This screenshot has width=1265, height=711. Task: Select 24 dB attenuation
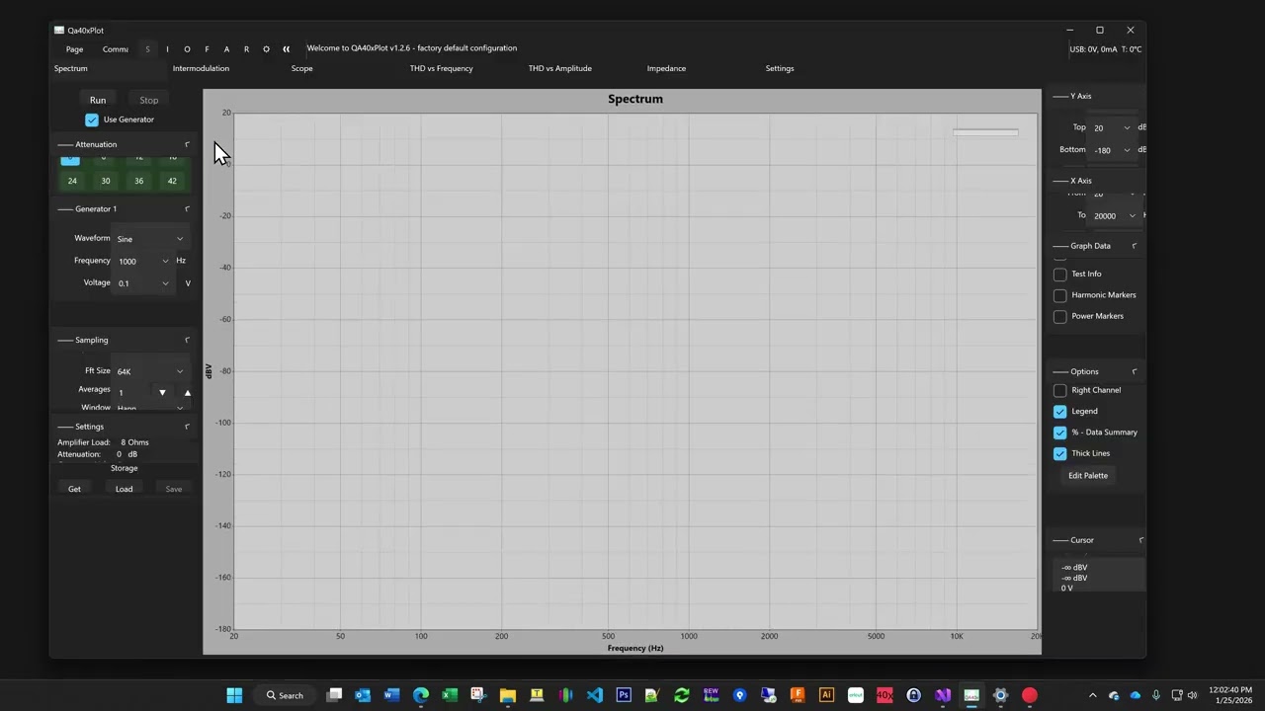(72, 181)
